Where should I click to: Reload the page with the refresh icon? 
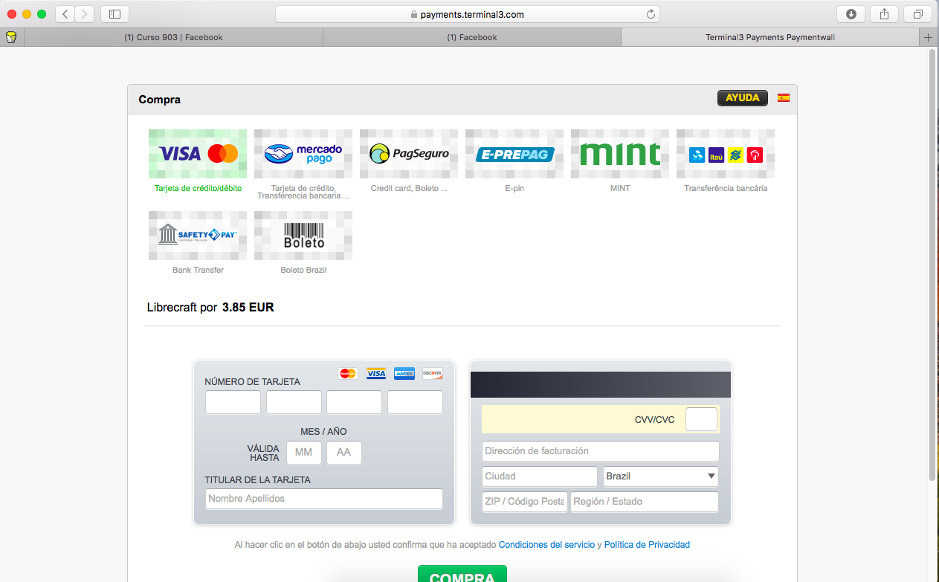[x=651, y=14]
